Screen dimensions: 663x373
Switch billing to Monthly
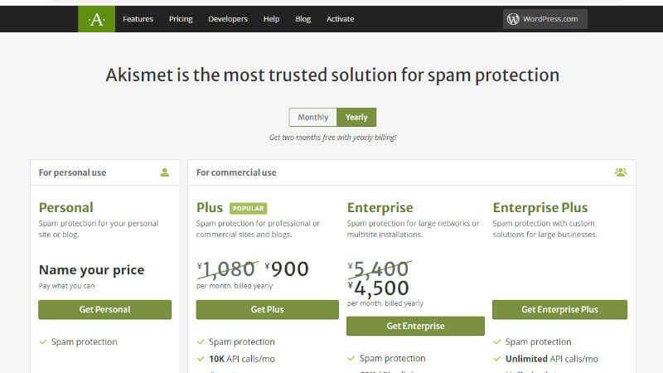point(313,117)
